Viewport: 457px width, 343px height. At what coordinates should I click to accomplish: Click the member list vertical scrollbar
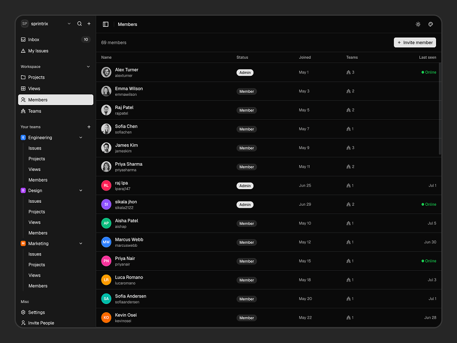pyautogui.click(x=440, y=108)
